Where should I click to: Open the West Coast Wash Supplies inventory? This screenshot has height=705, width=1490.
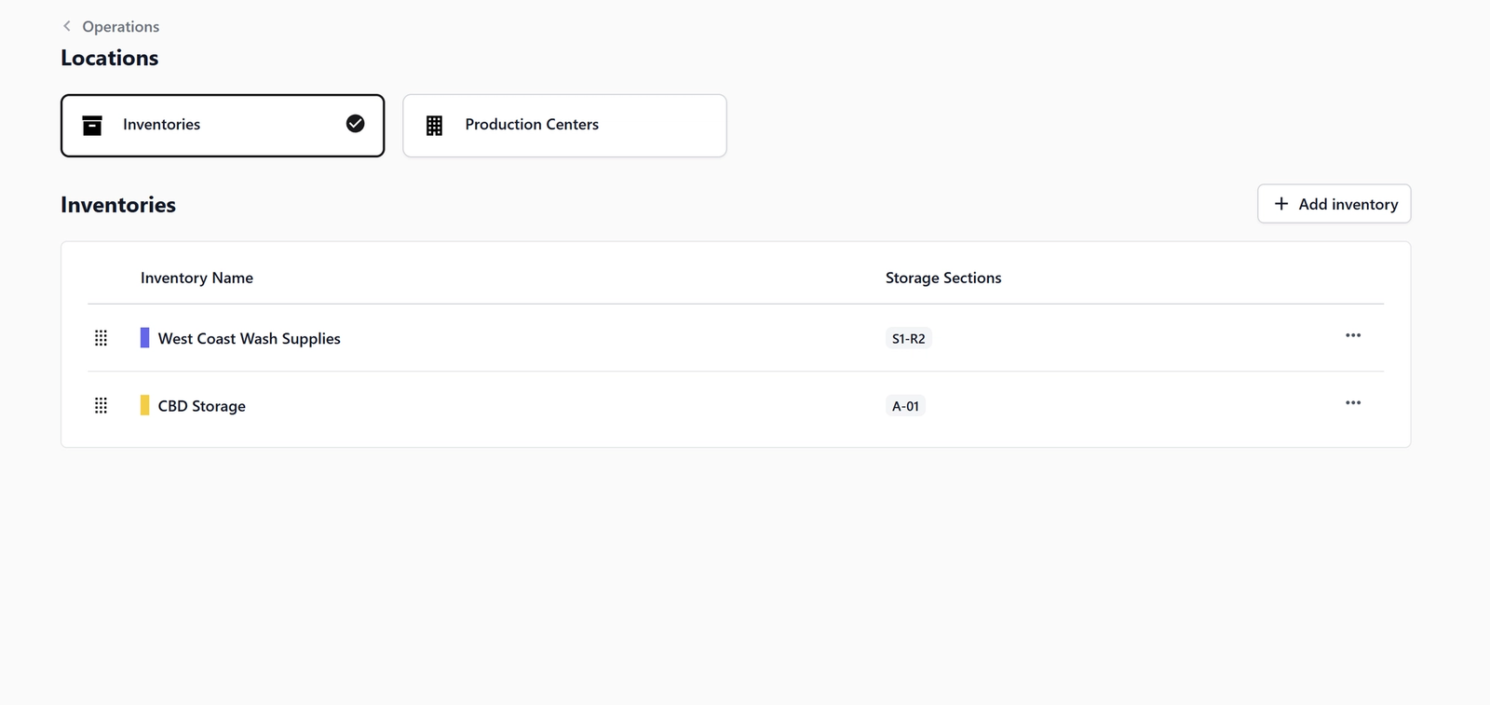tap(249, 338)
